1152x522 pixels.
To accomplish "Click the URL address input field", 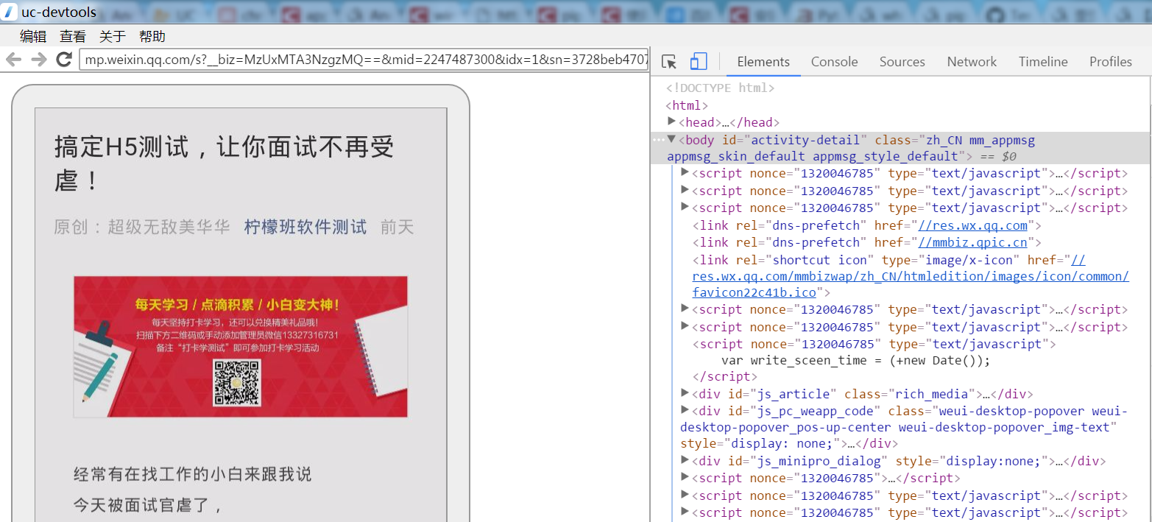I will [x=364, y=60].
